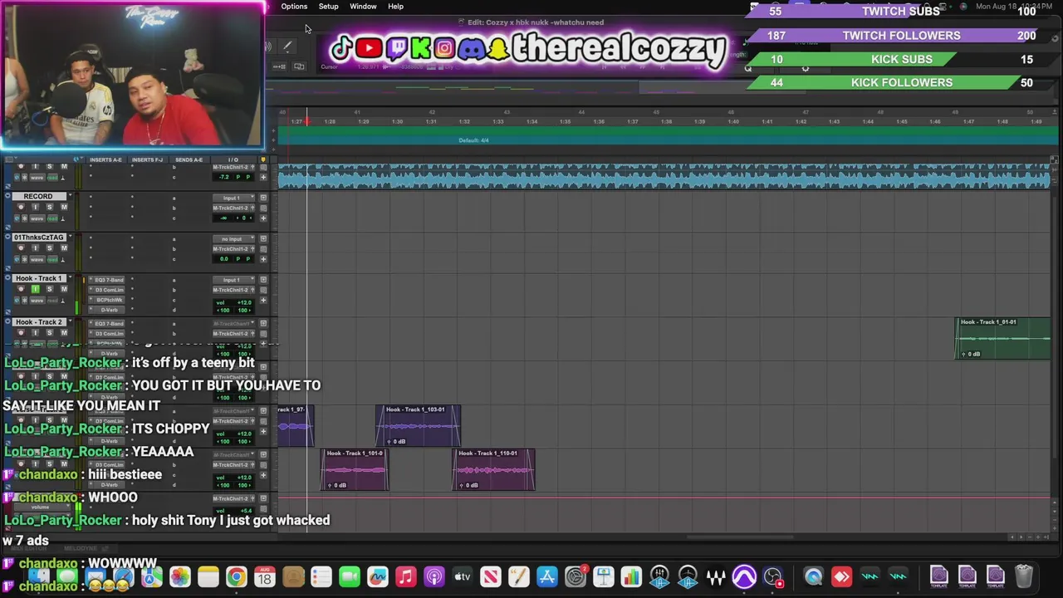The image size is (1063, 598).
Task: Click the SENDS A-E column header
Action: pyautogui.click(x=189, y=159)
